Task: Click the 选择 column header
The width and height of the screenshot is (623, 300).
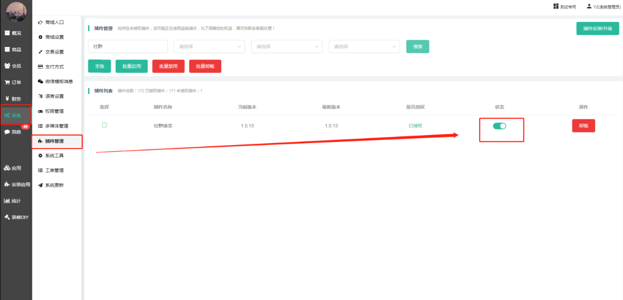Action: click(104, 107)
